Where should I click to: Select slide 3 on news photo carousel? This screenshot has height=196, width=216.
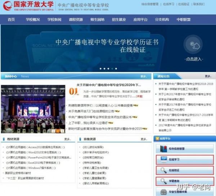pyautogui.click(x=62, y=131)
